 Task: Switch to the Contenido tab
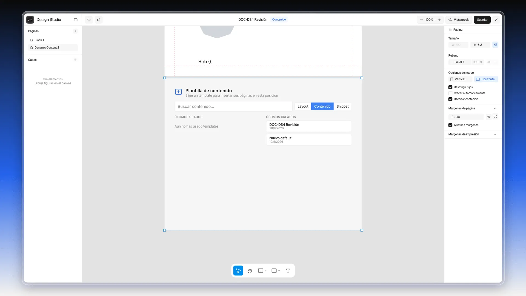pyautogui.click(x=322, y=107)
